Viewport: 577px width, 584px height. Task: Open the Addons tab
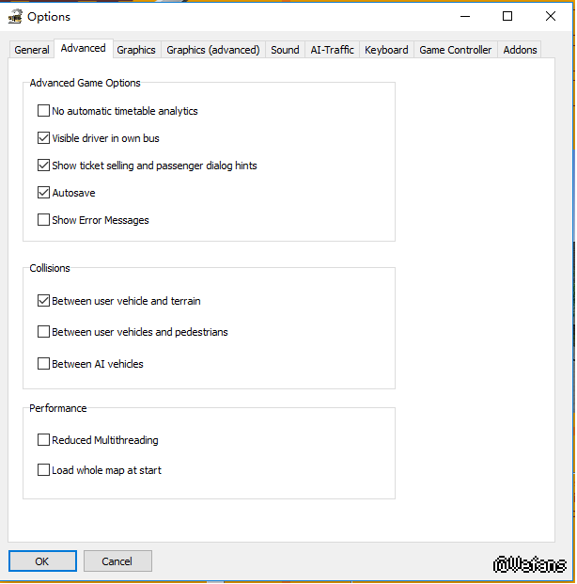pyautogui.click(x=520, y=50)
